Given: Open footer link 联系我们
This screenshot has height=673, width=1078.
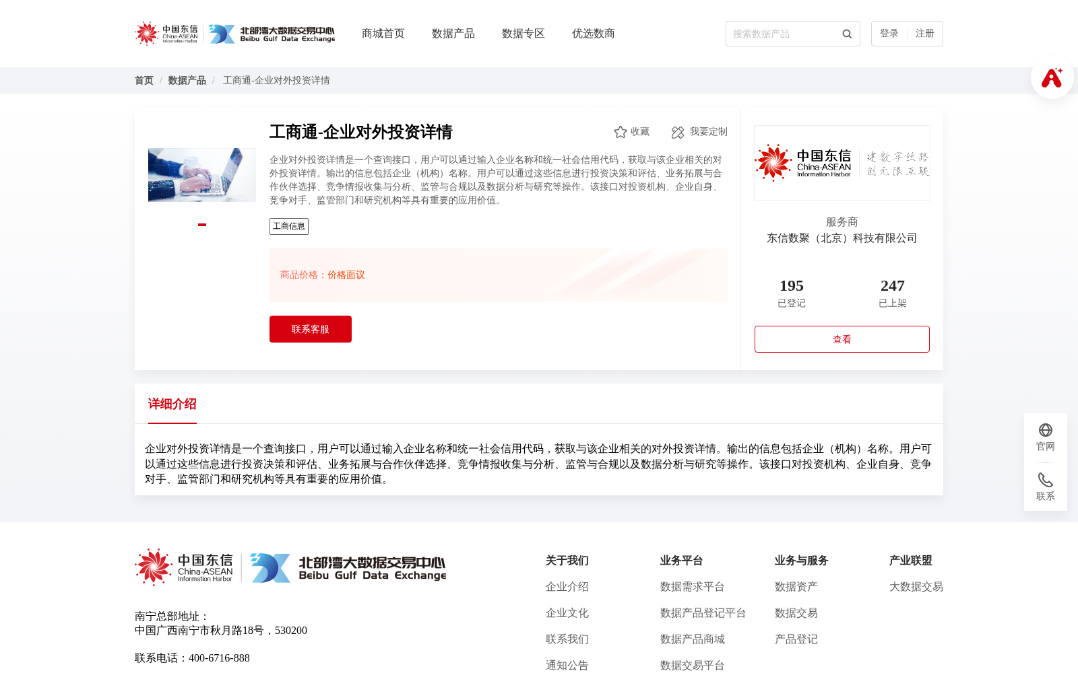Looking at the screenshot, I should click(567, 639).
